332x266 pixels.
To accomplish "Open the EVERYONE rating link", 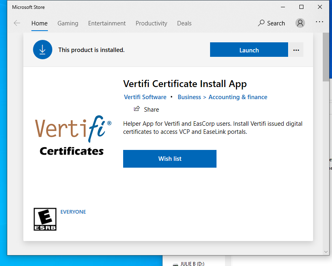I will (x=73, y=212).
